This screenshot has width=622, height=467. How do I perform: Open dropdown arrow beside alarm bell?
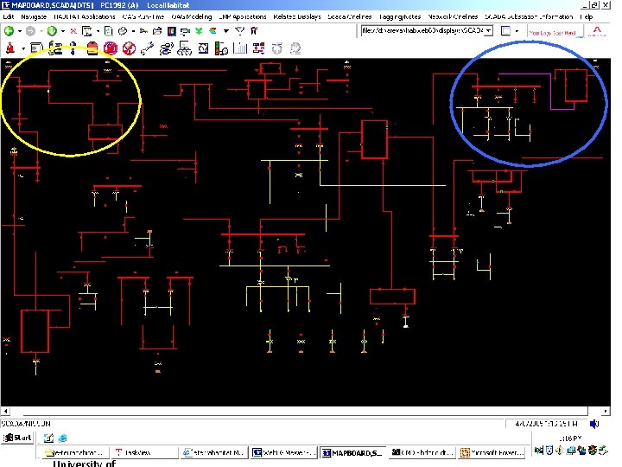(x=23, y=48)
